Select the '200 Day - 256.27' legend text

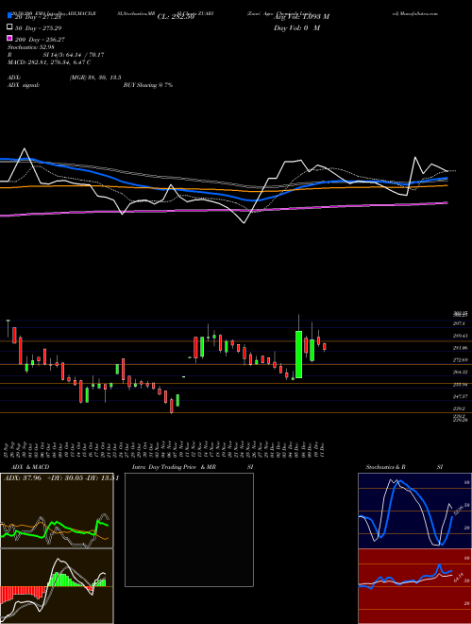tap(40, 40)
